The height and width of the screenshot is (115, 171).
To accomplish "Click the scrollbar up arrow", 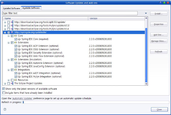I will click(x=146, y=18).
